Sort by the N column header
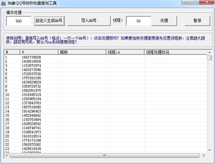 [12, 52]
